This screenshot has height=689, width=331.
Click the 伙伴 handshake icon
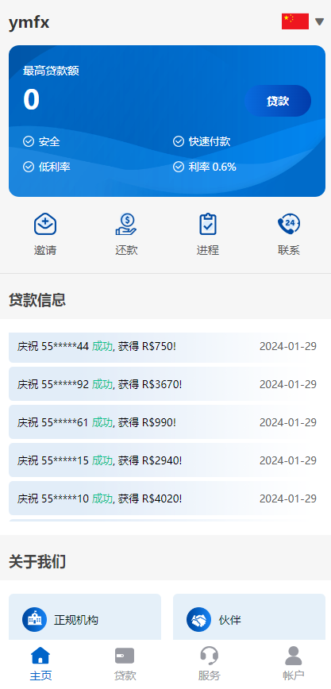pyautogui.click(x=198, y=620)
